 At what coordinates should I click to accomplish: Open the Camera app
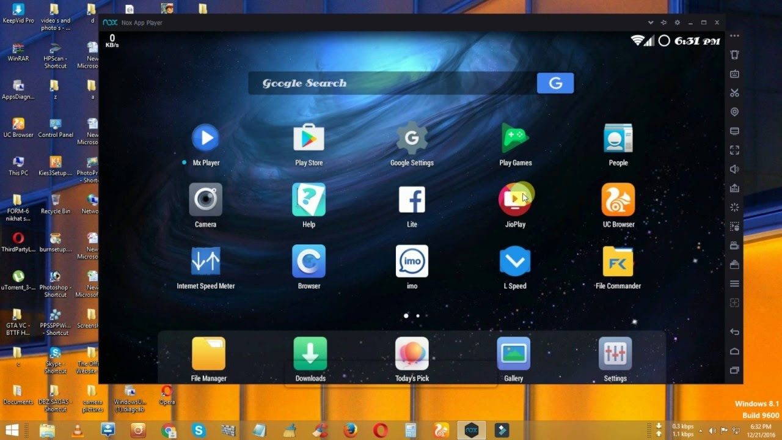[206, 199]
